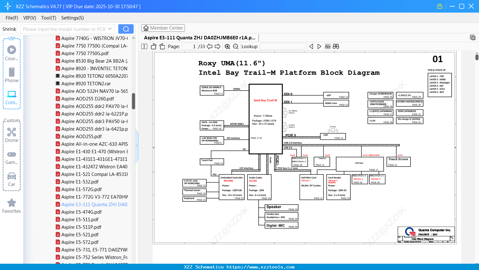Click the home icon in Member Center
This screenshot has width=479, height=270.
coord(146,28)
